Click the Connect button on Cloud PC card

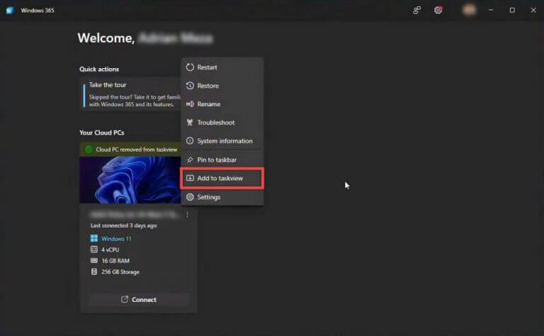click(x=139, y=300)
